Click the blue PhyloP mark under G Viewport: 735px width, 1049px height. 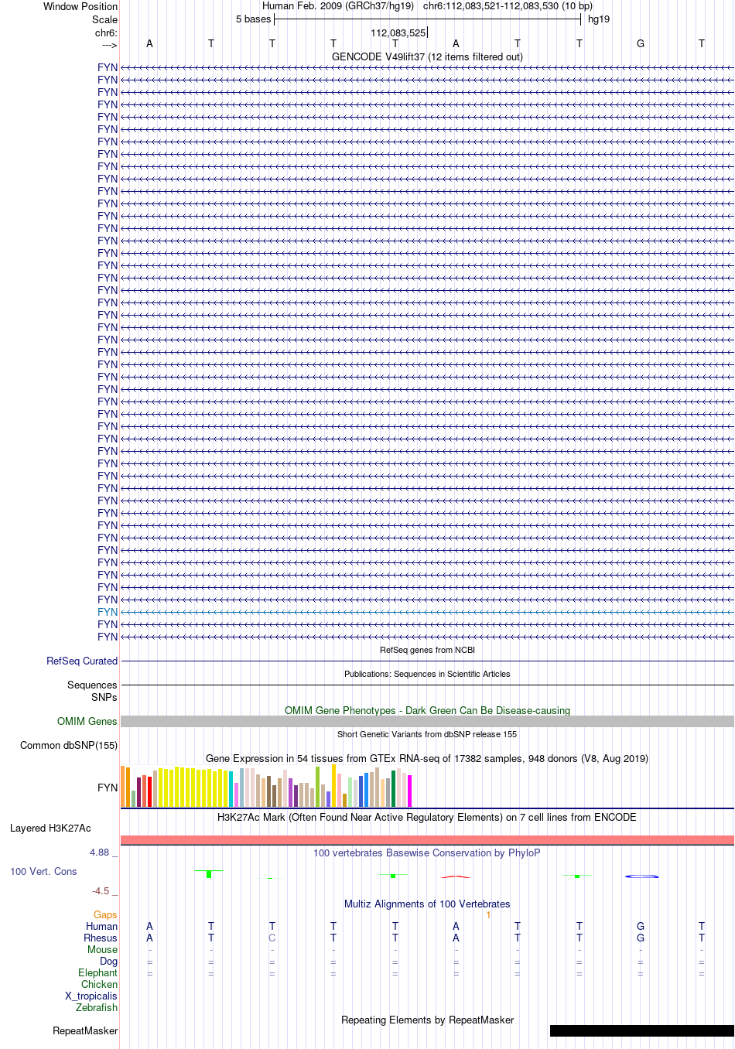[x=641, y=876]
